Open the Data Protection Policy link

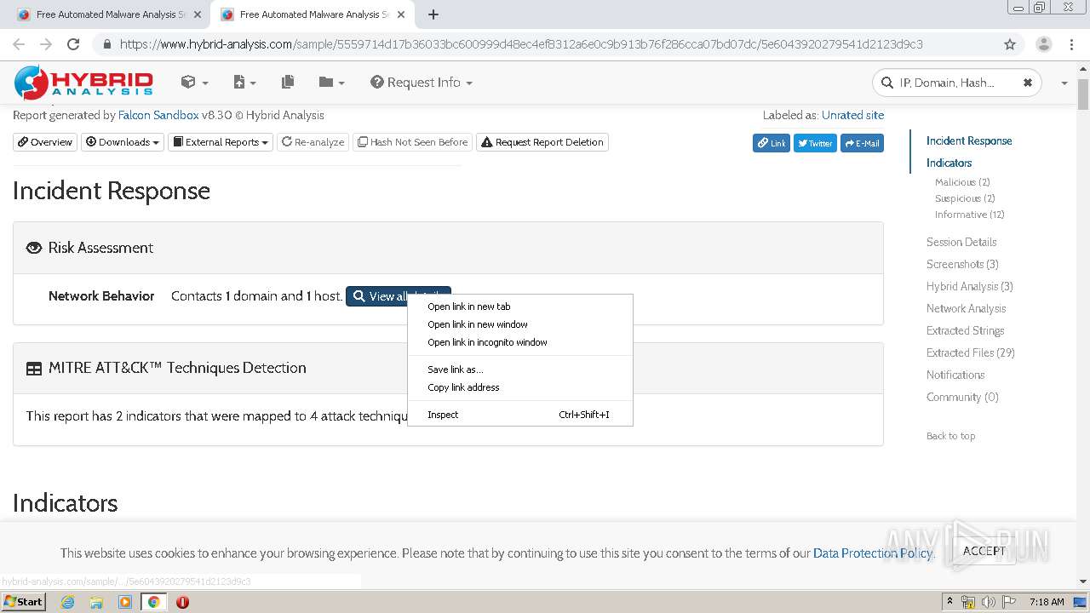click(x=873, y=553)
